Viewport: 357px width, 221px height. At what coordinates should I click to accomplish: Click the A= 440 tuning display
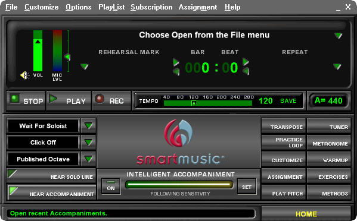(328, 100)
